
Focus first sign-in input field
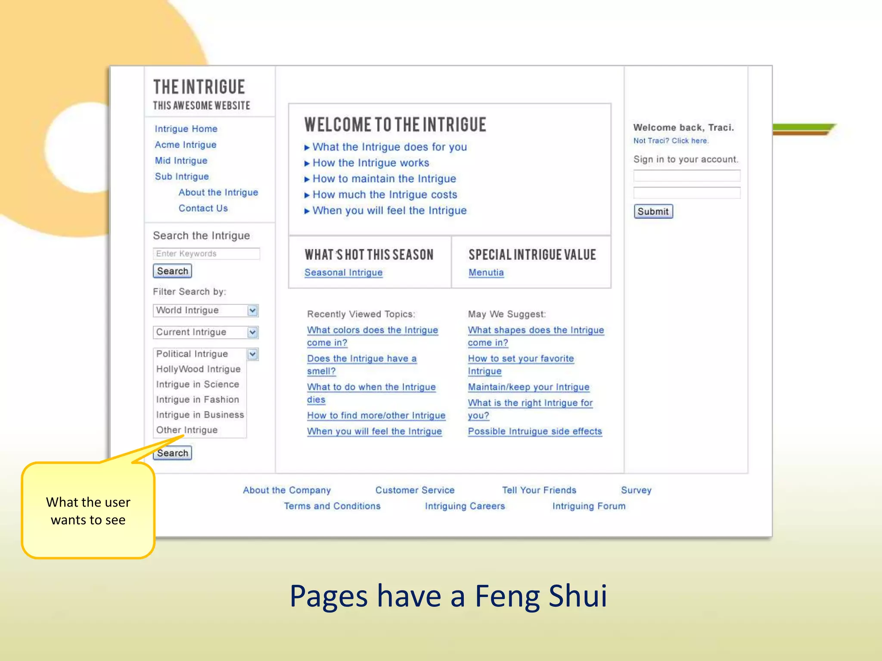click(687, 176)
